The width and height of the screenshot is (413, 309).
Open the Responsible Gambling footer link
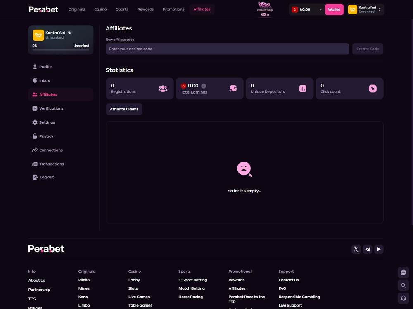[299, 297]
